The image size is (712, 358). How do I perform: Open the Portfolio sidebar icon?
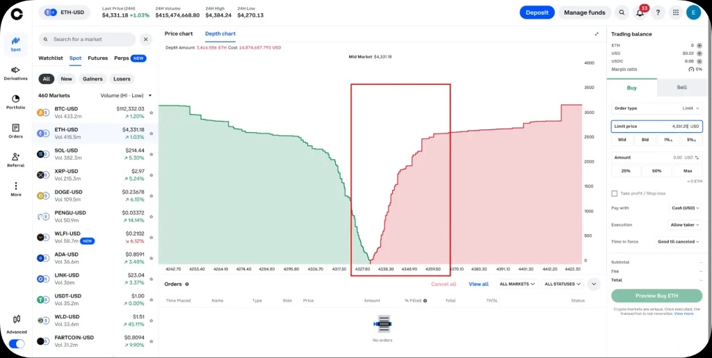point(15,101)
